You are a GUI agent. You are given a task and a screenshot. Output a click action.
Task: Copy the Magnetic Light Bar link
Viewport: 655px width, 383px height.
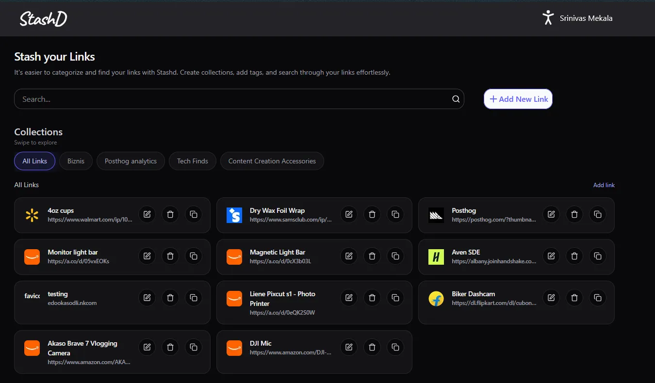395,256
